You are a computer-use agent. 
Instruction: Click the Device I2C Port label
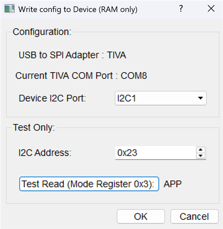tap(52, 98)
